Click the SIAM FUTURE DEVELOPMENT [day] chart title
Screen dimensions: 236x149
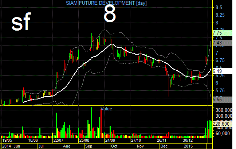106,3
